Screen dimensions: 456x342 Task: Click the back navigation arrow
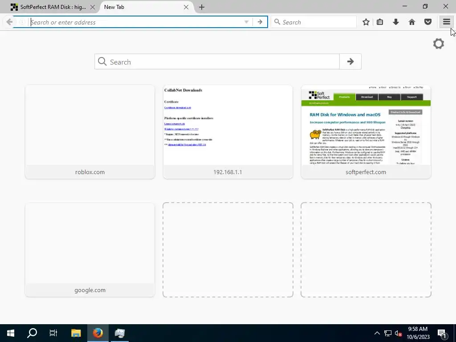[9, 22]
